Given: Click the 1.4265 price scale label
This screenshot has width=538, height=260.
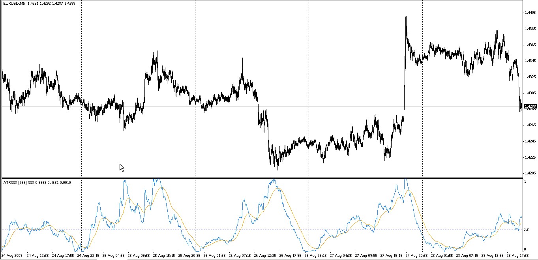Looking at the screenshot, I should tap(531, 125).
